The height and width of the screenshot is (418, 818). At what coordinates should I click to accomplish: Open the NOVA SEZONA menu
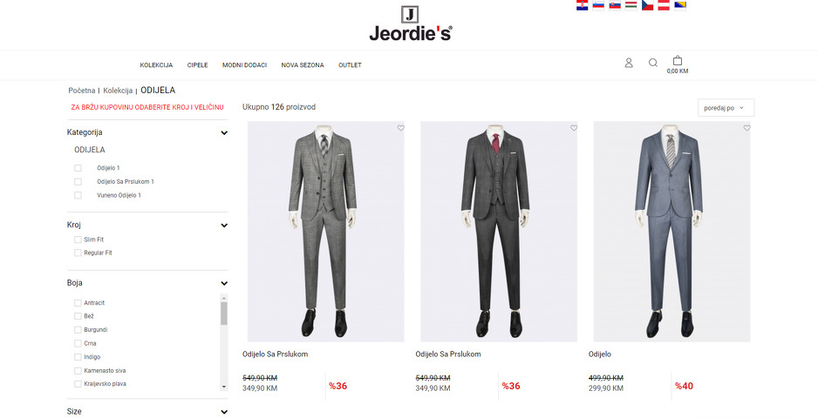(x=303, y=65)
